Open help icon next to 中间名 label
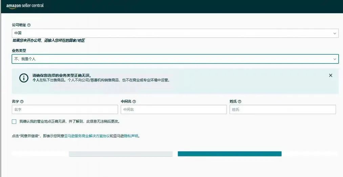Image resolution: width=343 pixels, height=177 pixels. click(134, 101)
